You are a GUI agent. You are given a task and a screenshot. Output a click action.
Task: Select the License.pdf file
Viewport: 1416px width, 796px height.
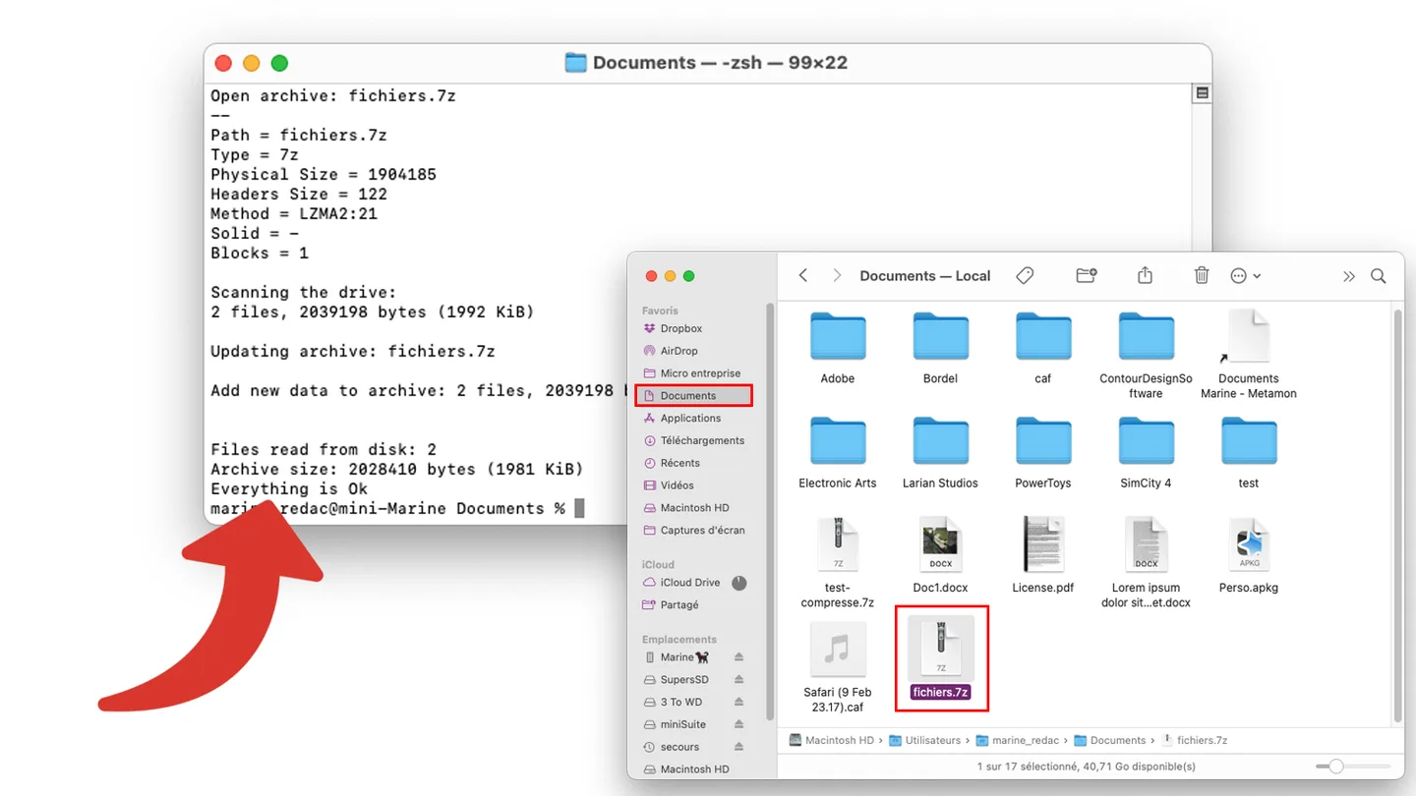(x=1043, y=555)
